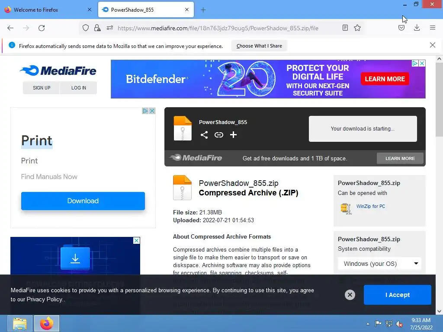
Task: Open the tracking protection shield icon
Action: (86, 28)
